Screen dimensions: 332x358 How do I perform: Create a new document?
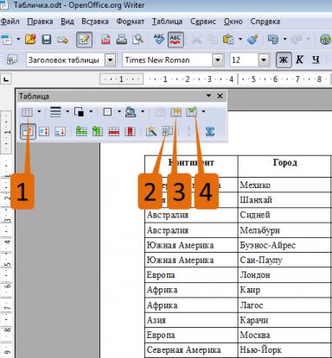click(6, 40)
